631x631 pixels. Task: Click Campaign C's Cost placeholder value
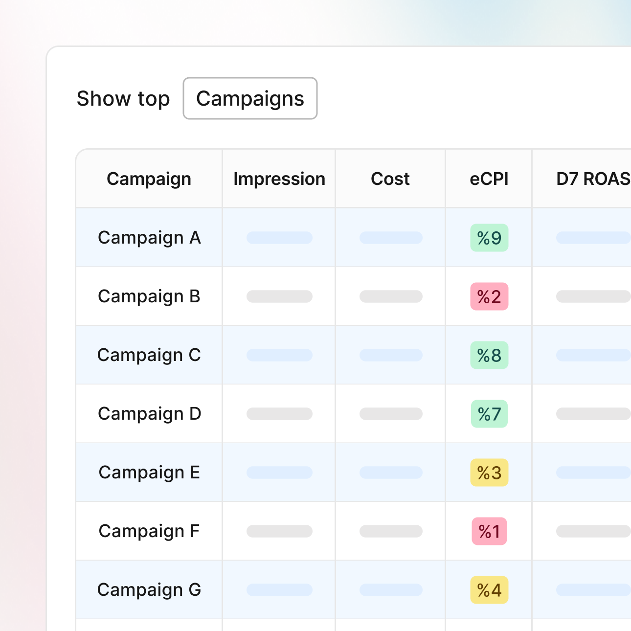pyautogui.click(x=390, y=355)
